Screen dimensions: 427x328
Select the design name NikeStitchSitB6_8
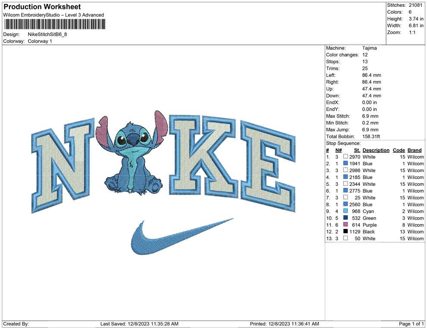point(47,34)
